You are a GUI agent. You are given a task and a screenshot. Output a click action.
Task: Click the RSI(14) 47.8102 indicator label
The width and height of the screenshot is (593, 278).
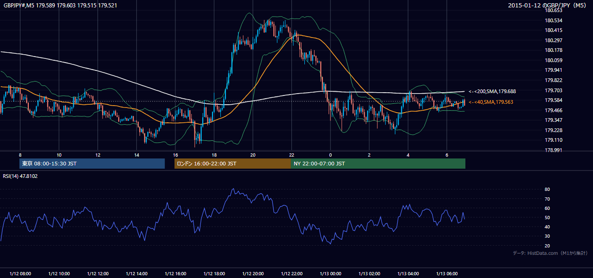coord(20,176)
